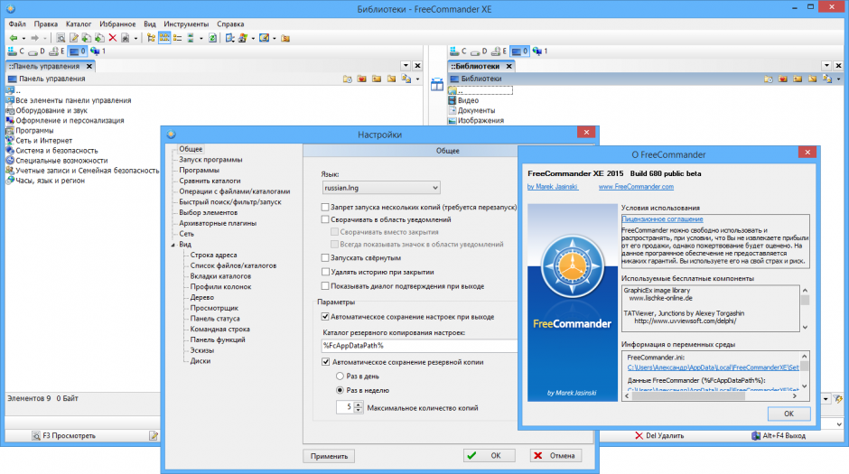
Task: Click network drive 1 in right drive bar
Action: (x=540, y=51)
